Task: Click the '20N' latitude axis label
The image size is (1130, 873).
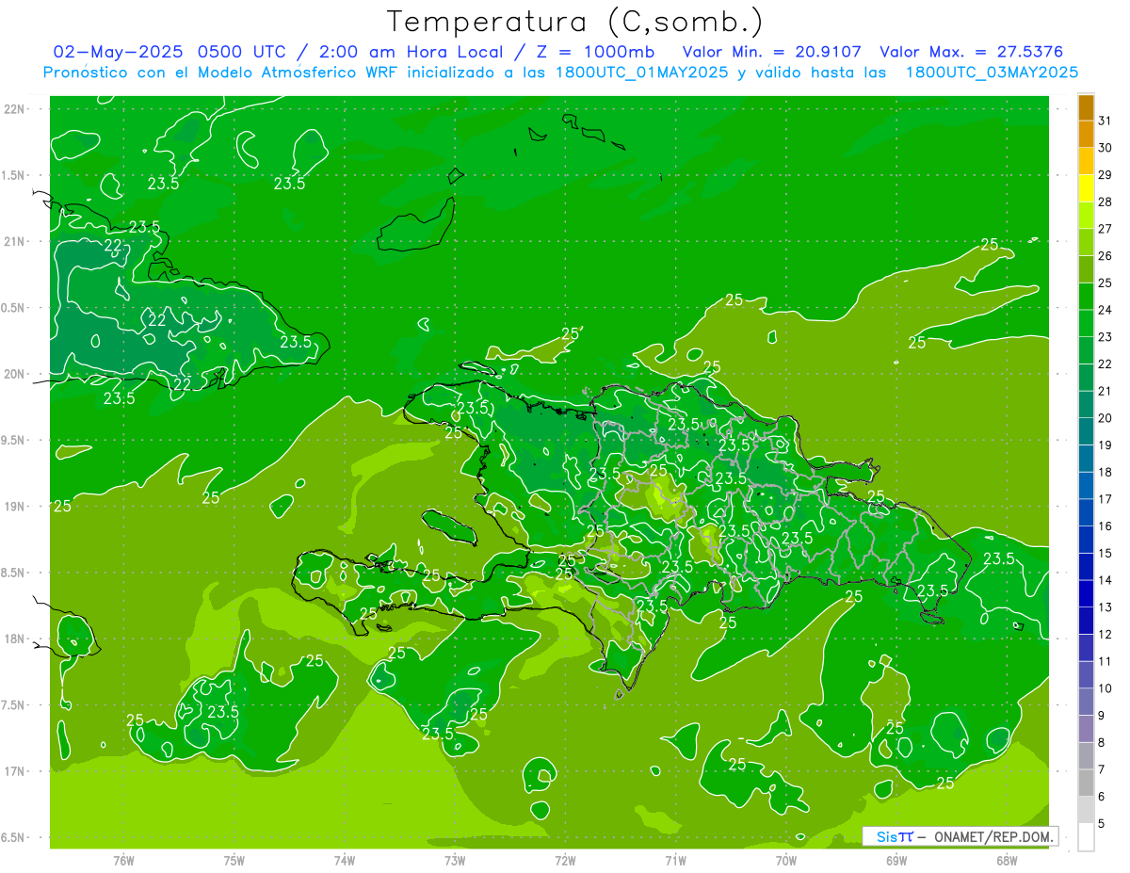Action: pos(14,374)
